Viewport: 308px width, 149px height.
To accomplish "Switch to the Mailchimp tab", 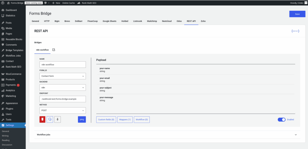I will tap(152, 21).
